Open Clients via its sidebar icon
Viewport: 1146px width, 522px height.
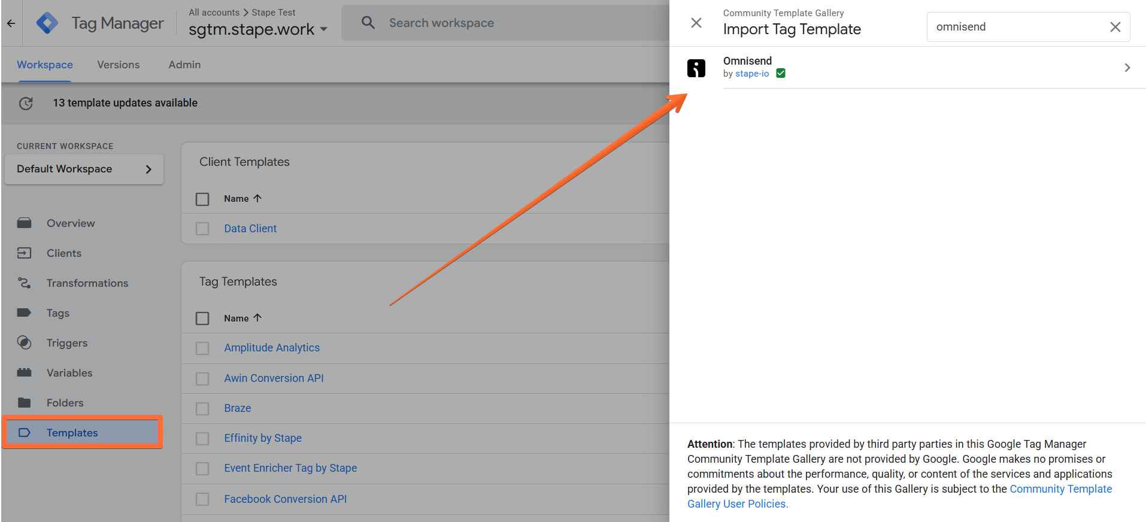pyautogui.click(x=24, y=253)
